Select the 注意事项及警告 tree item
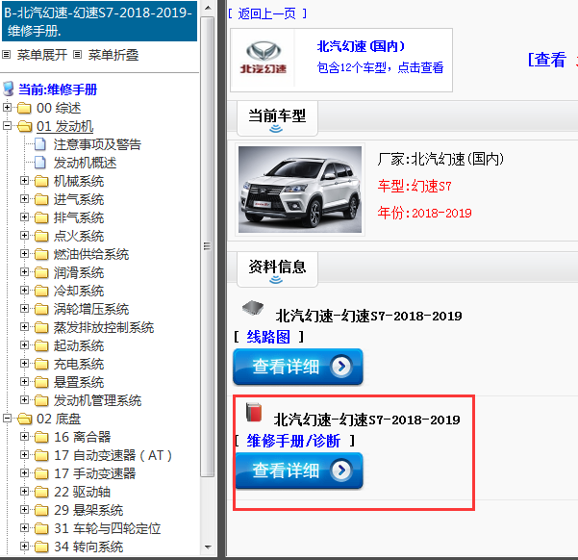The image size is (578, 560). [97, 144]
